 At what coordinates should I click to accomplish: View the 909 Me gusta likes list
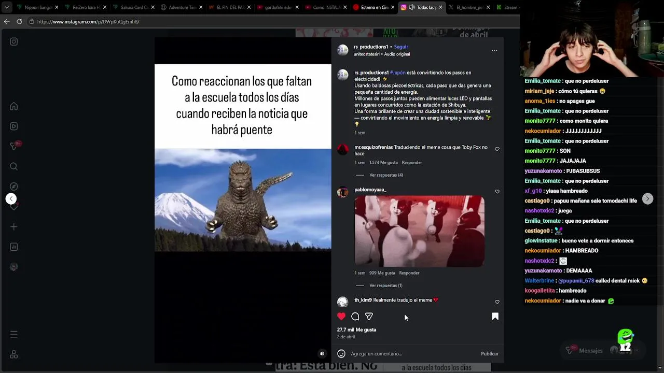click(x=382, y=273)
